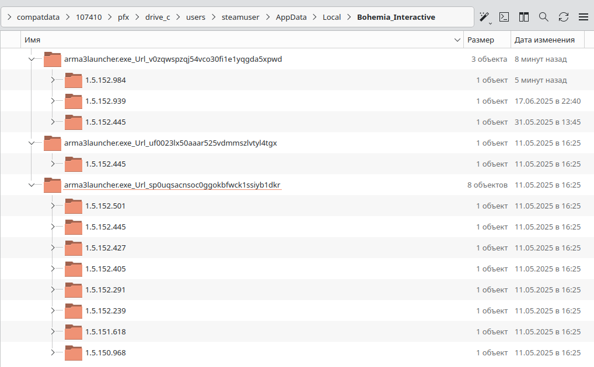Expand the 1.5.151.618 folder arrow
The width and height of the screenshot is (594, 367).
pyautogui.click(x=53, y=331)
